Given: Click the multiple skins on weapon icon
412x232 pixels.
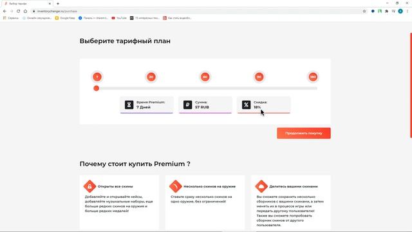Looking at the screenshot, I should click(176, 186).
